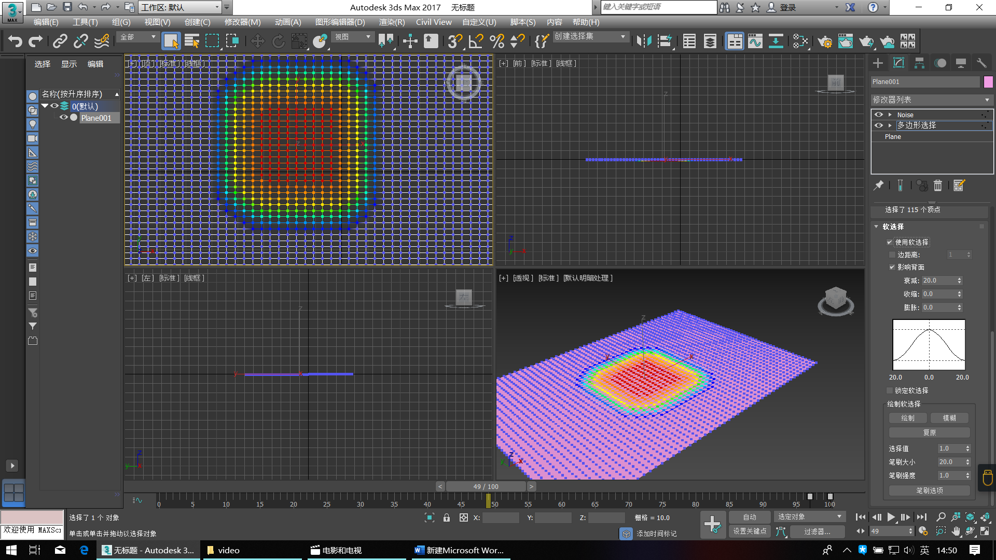996x560 pixels.
Task: Expand the Noise modifier sub-objects
Action: (890, 115)
